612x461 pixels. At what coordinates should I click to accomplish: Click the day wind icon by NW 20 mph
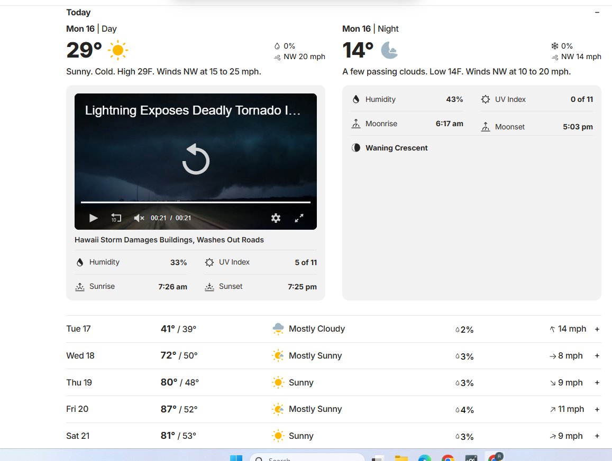click(277, 57)
